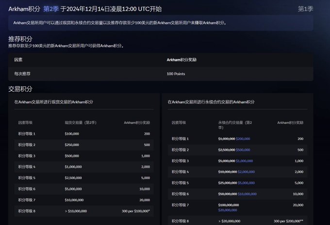
Task: Click the perpetual contract table title text
Action: coord(211,102)
